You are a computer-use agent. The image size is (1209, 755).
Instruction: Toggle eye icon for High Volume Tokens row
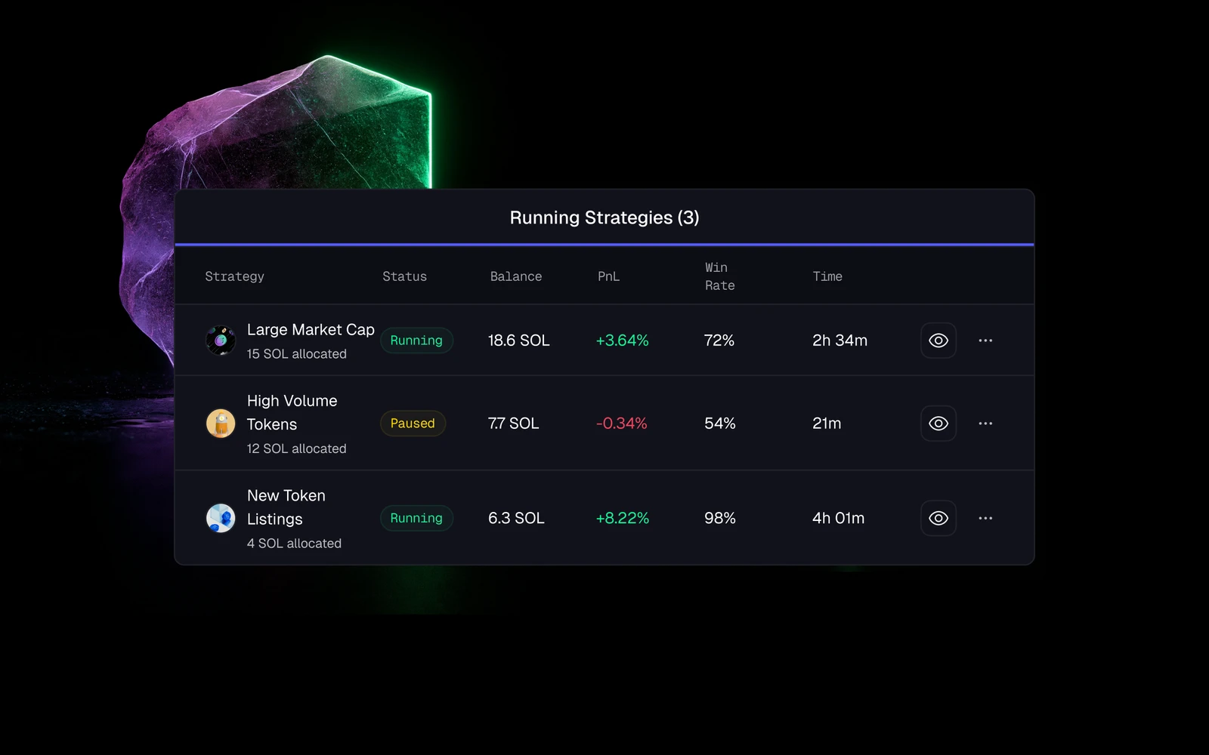[x=938, y=424]
